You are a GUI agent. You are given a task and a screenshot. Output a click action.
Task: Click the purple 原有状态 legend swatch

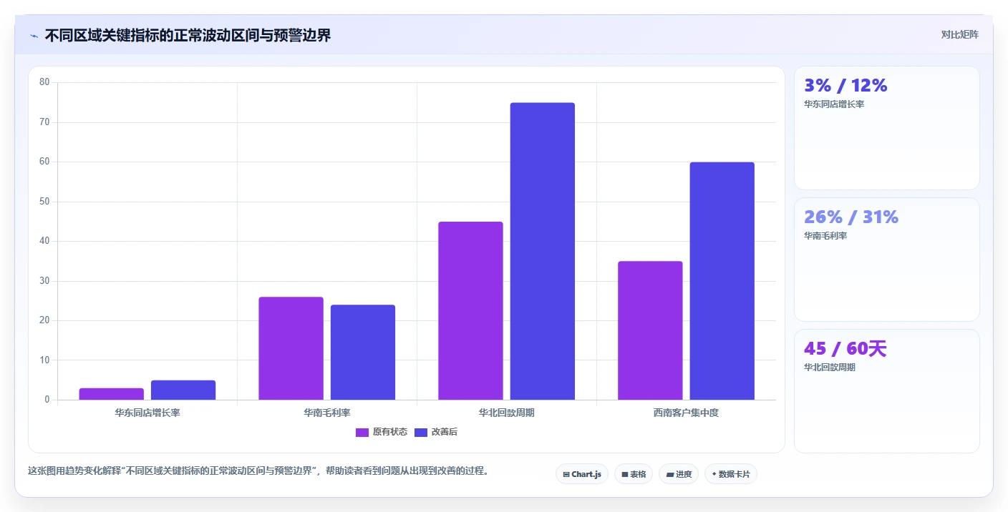pos(362,432)
